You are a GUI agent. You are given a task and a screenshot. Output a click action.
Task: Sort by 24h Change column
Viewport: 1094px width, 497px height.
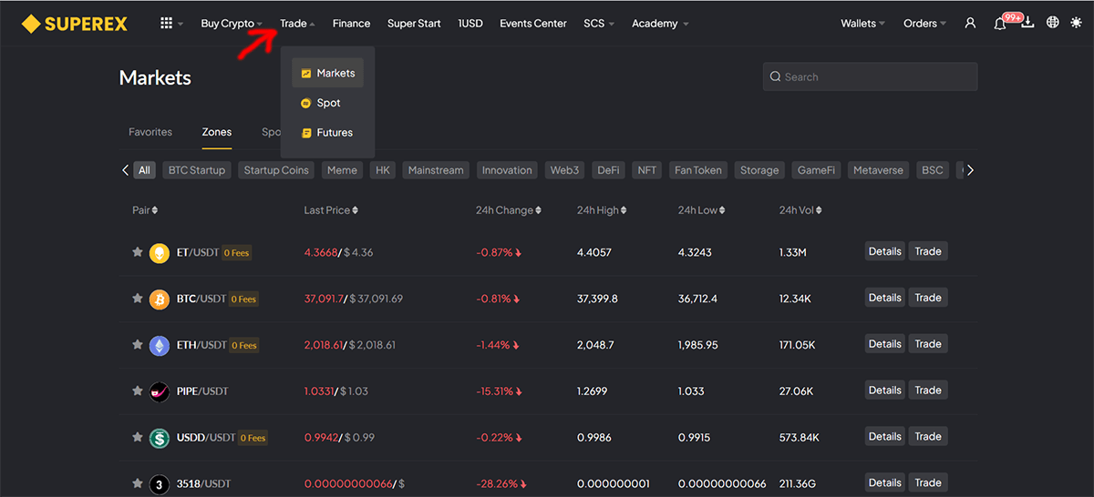point(509,210)
